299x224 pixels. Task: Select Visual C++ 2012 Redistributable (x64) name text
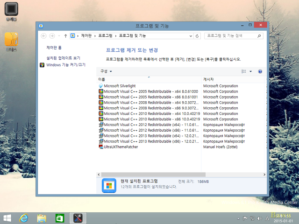coord(151,125)
